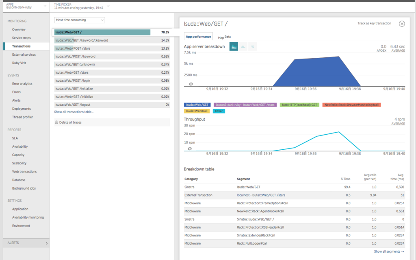Expand the Alerts section arrow

point(47,243)
